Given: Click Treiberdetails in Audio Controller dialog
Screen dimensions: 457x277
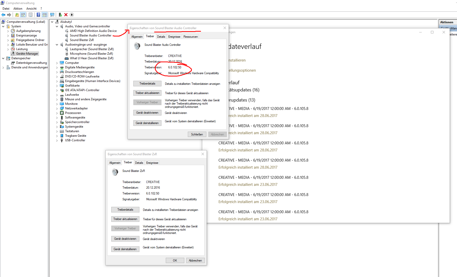Looking at the screenshot, I should coord(147,84).
